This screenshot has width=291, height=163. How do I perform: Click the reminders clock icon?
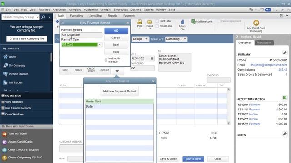262,10
